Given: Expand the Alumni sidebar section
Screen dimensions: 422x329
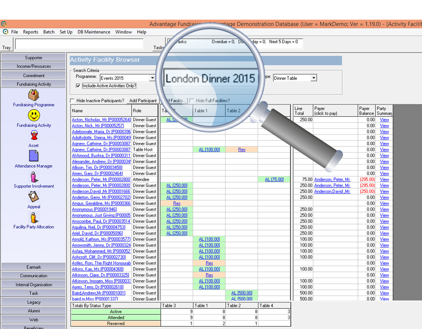Looking at the screenshot, I should tap(33, 311).
